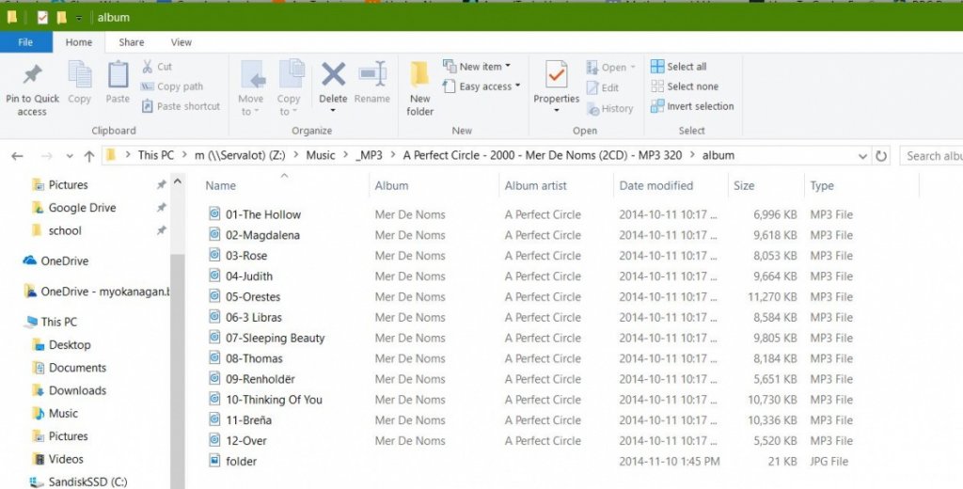
Task: Click the new-folder icon in title bar
Action: 61,17
